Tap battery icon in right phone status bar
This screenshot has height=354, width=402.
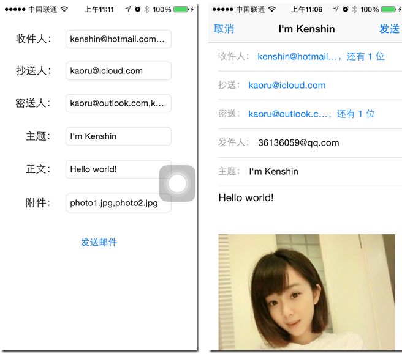click(x=389, y=9)
